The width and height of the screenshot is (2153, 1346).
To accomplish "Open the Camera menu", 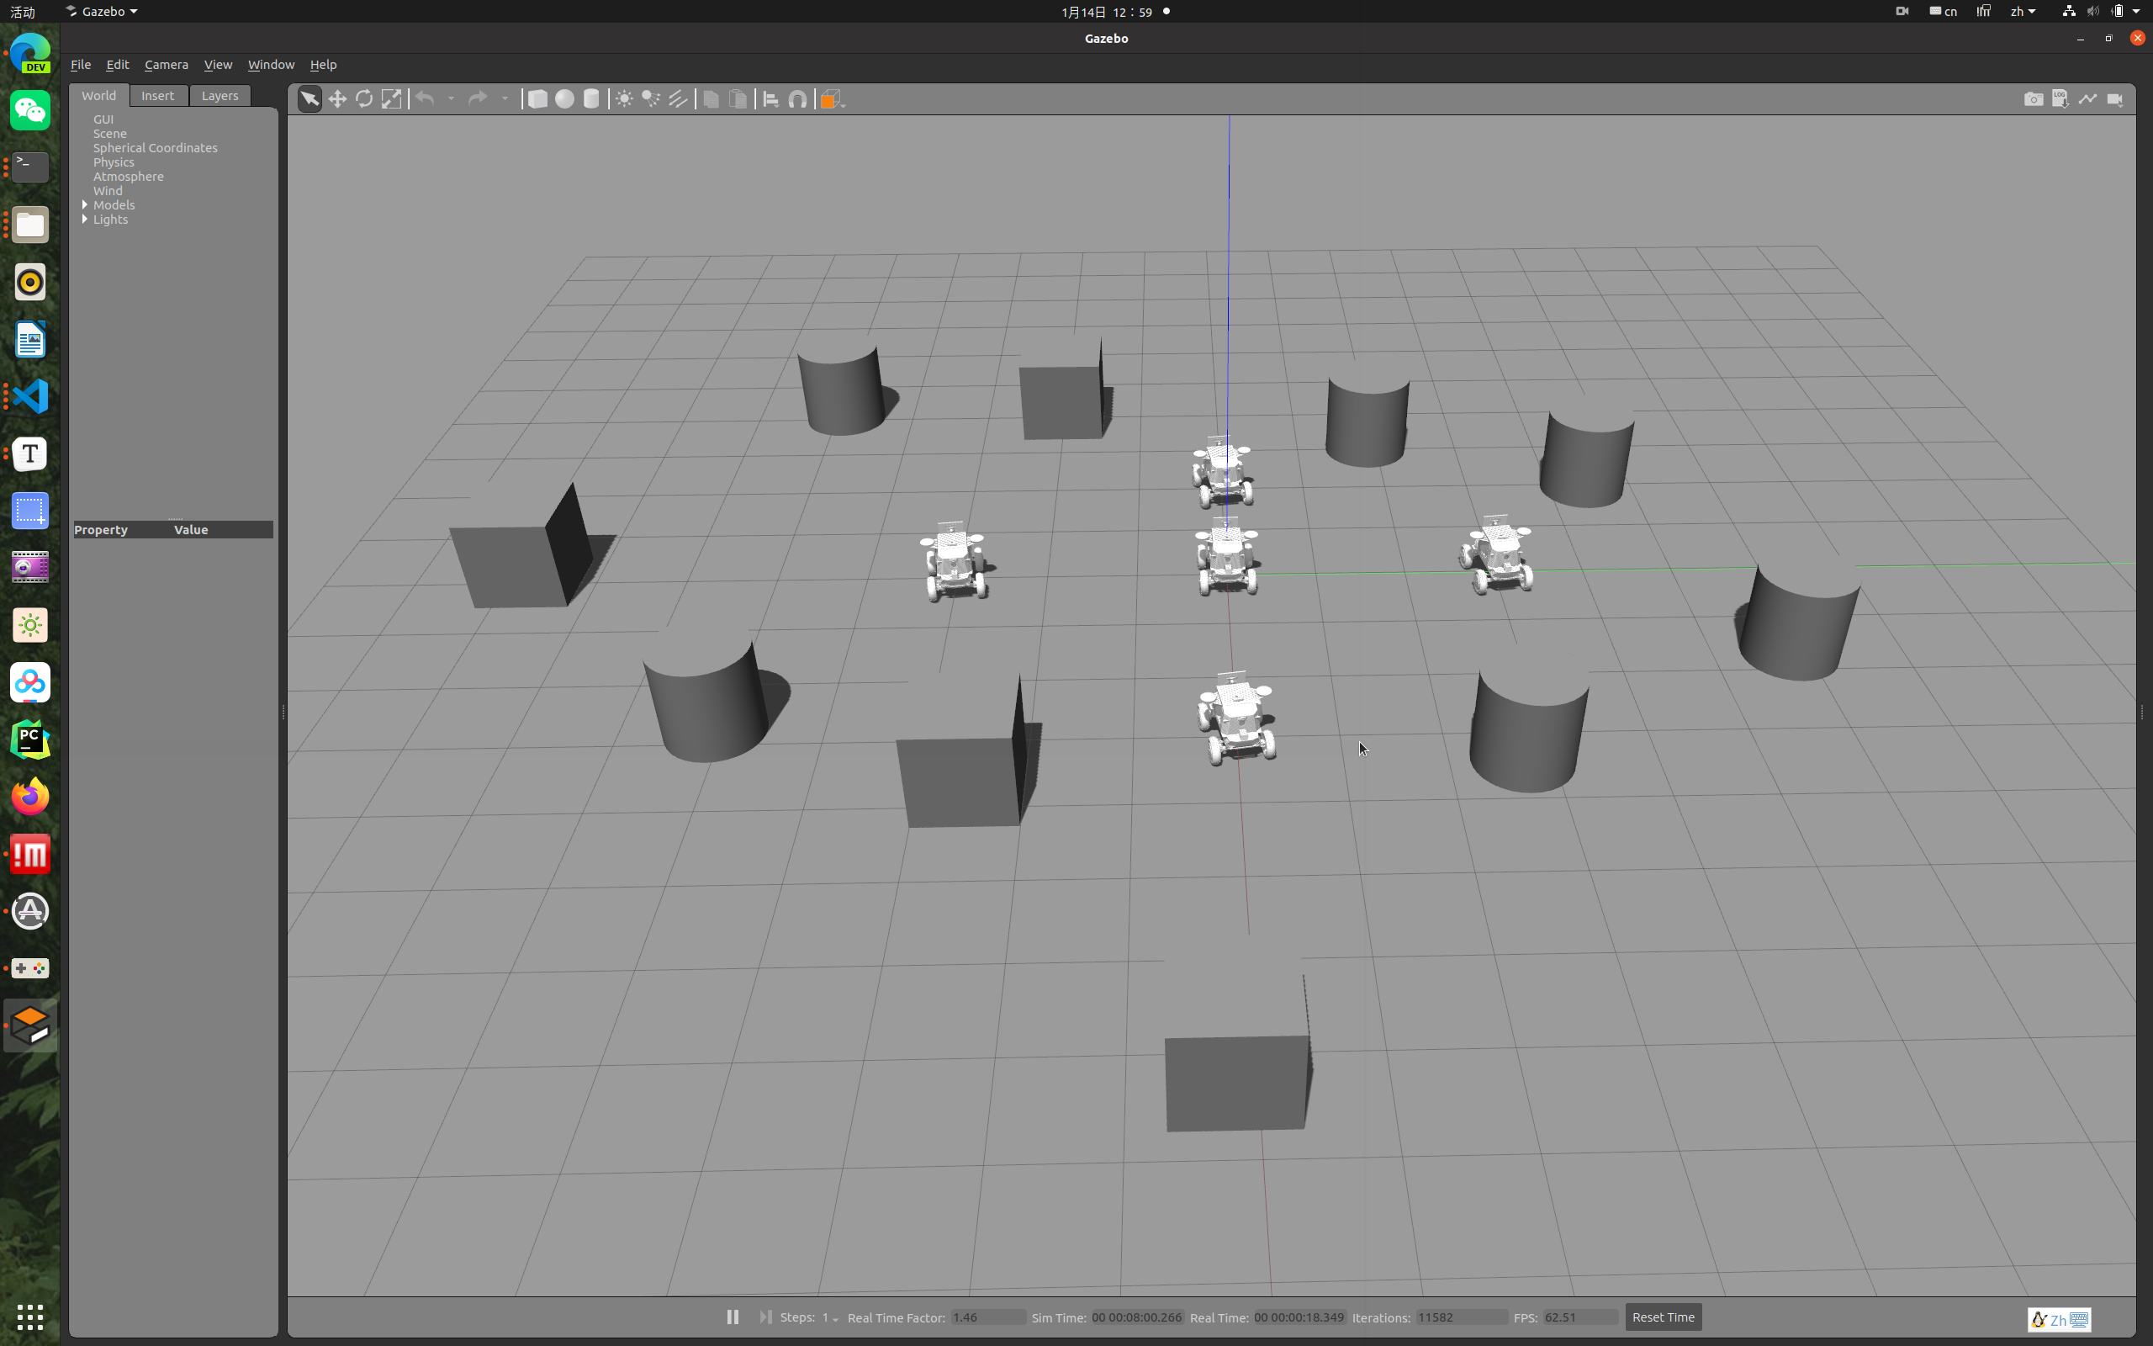I will [167, 64].
